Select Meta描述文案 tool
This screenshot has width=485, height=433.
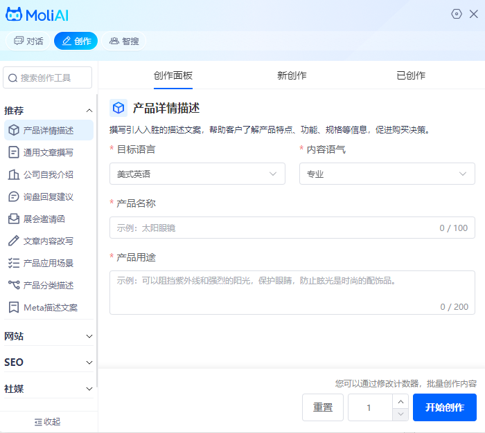[x=50, y=307]
